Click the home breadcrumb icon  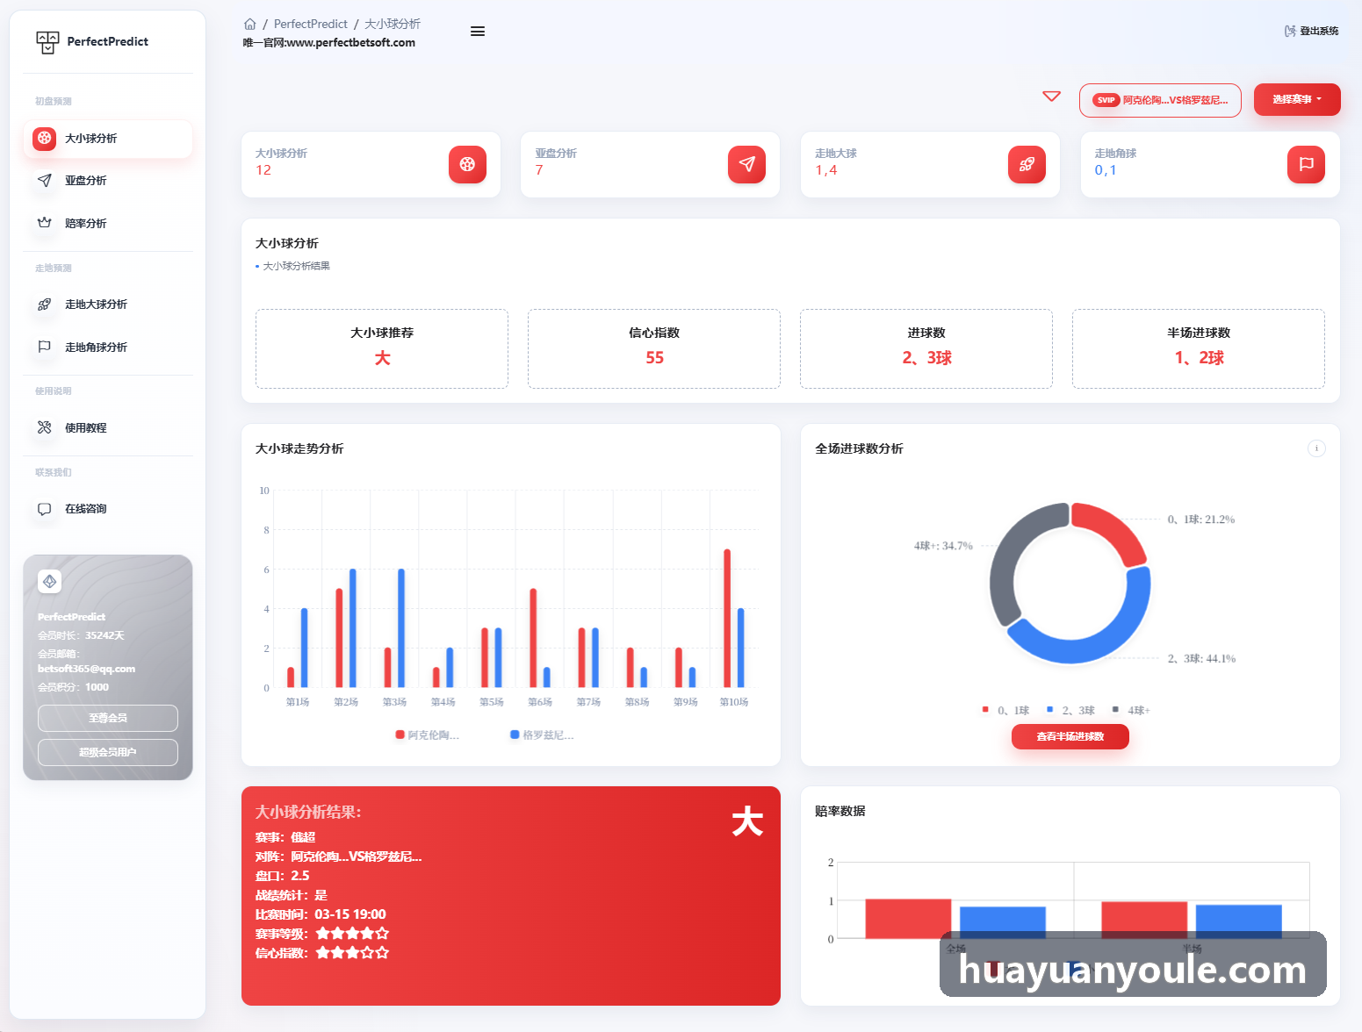point(250,25)
